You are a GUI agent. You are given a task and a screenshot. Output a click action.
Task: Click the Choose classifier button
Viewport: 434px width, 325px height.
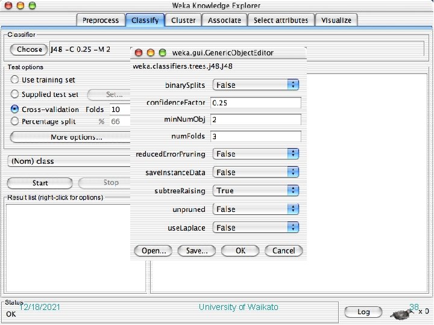click(29, 49)
